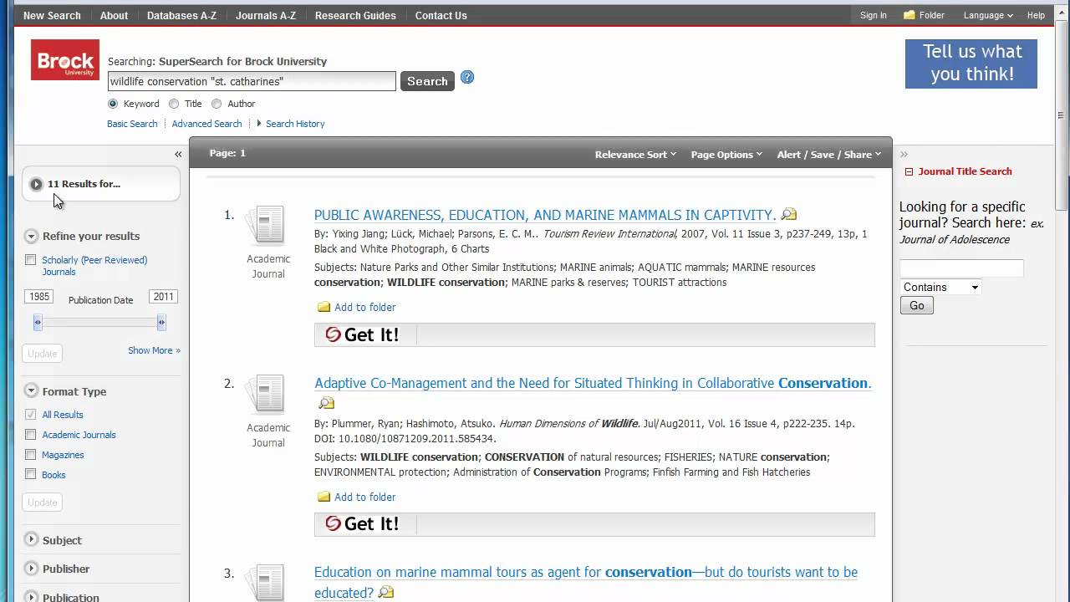
Task: Open Research Guides menu item
Action: (355, 15)
